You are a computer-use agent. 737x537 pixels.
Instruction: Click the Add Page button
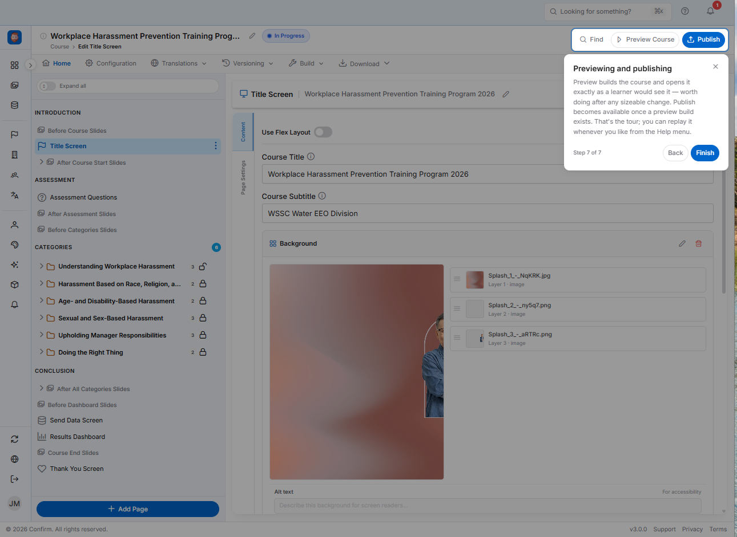tap(128, 509)
